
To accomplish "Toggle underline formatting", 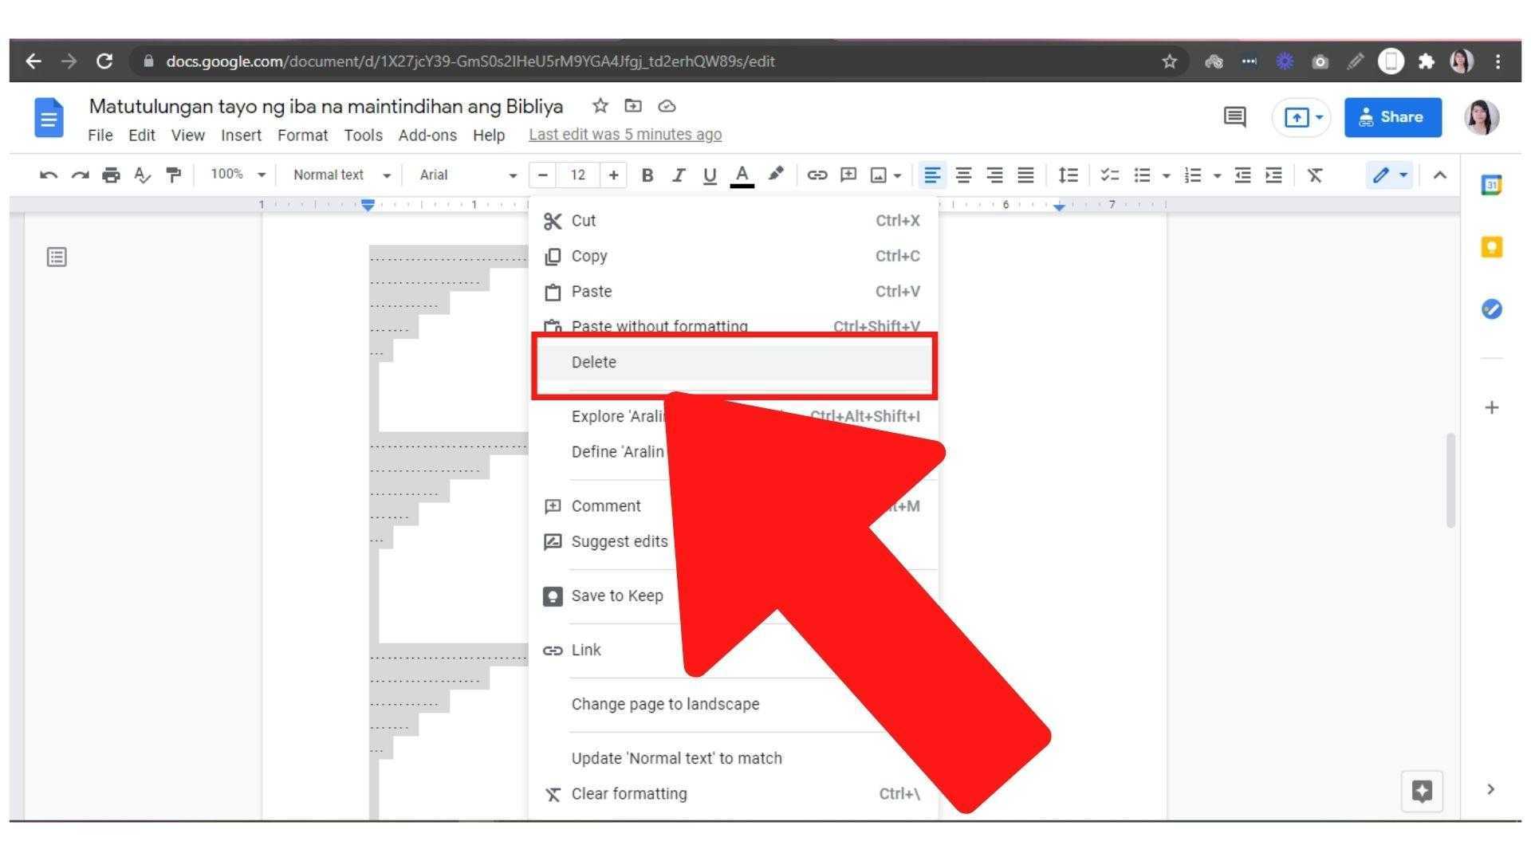I will coord(710,175).
